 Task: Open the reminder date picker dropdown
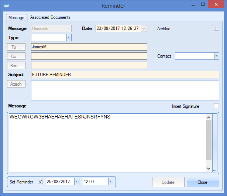click(76, 182)
